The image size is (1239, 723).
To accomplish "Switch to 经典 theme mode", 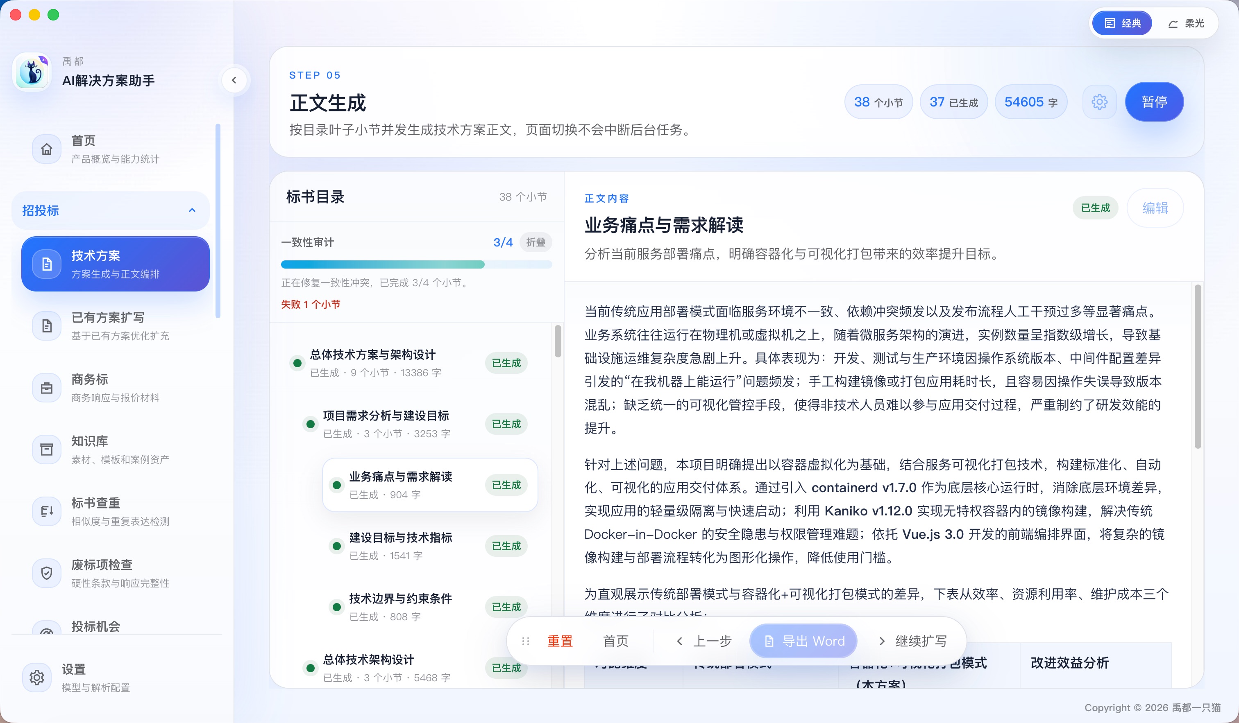I will [x=1122, y=23].
